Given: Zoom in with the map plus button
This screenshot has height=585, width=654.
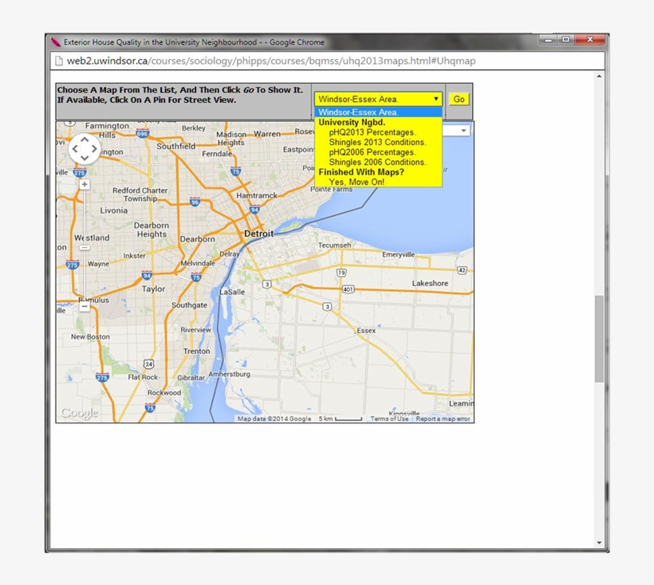Looking at the screenshot, I should pos(85,184).
